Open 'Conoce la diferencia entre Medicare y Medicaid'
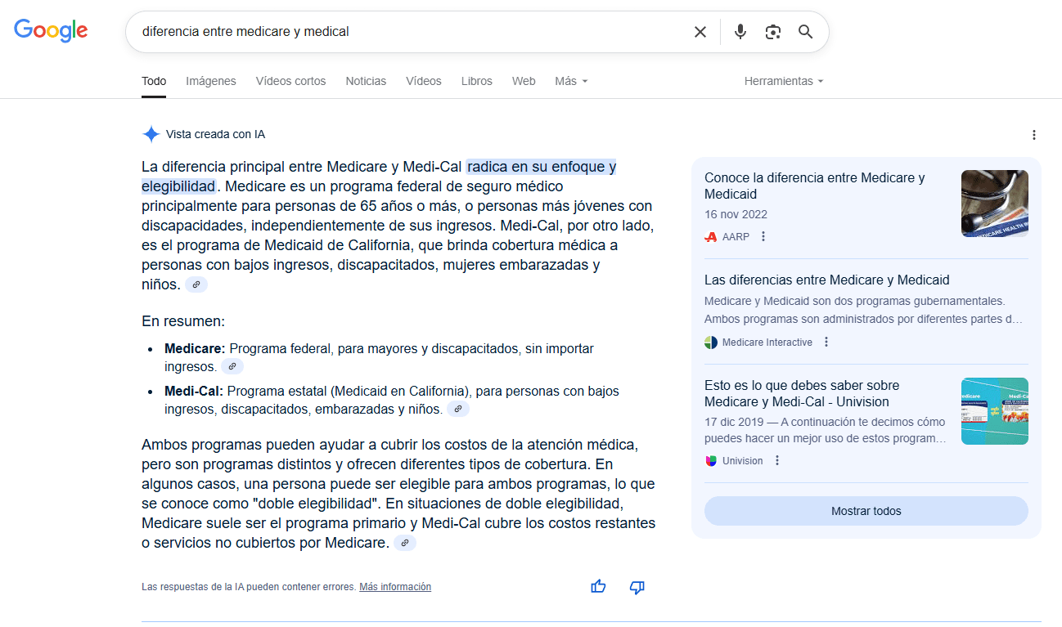The height and width of the screenshot is (627, 1062). point(815,186)
